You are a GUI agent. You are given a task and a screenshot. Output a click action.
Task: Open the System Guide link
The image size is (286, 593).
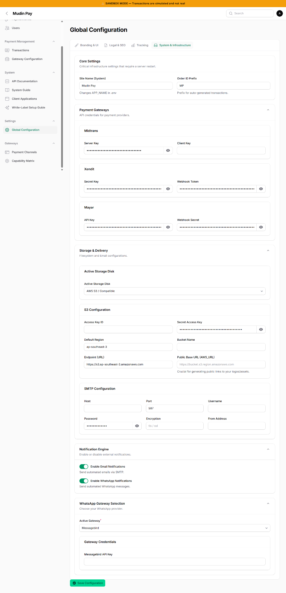[30, 90]
